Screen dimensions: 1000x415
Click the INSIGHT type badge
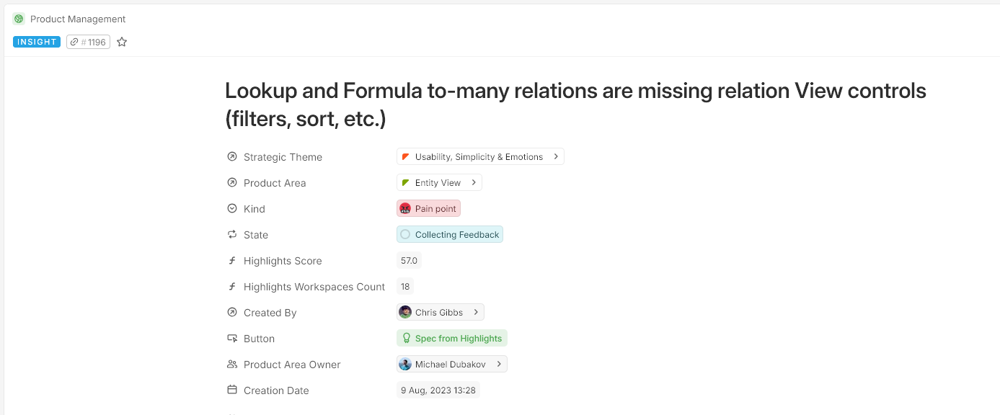37,42
